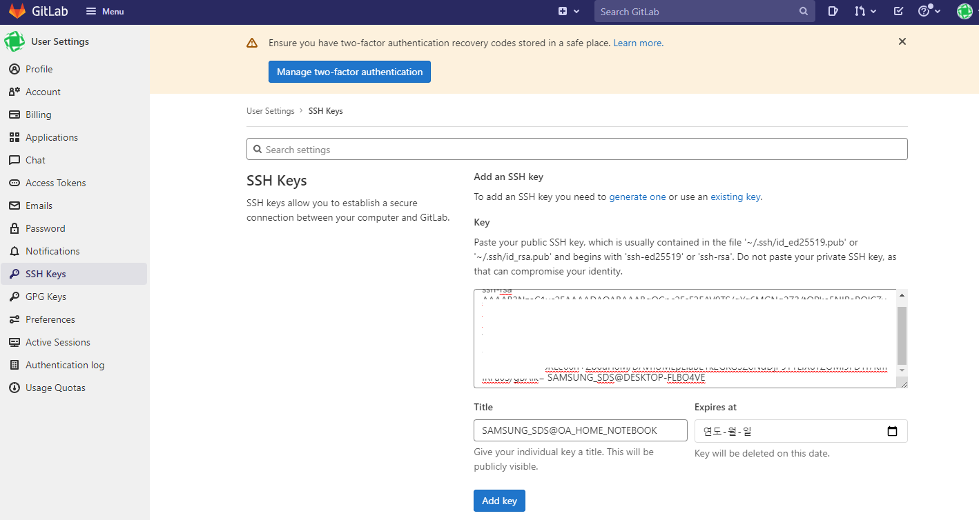Open the generate one link

(x=637, y=197)
